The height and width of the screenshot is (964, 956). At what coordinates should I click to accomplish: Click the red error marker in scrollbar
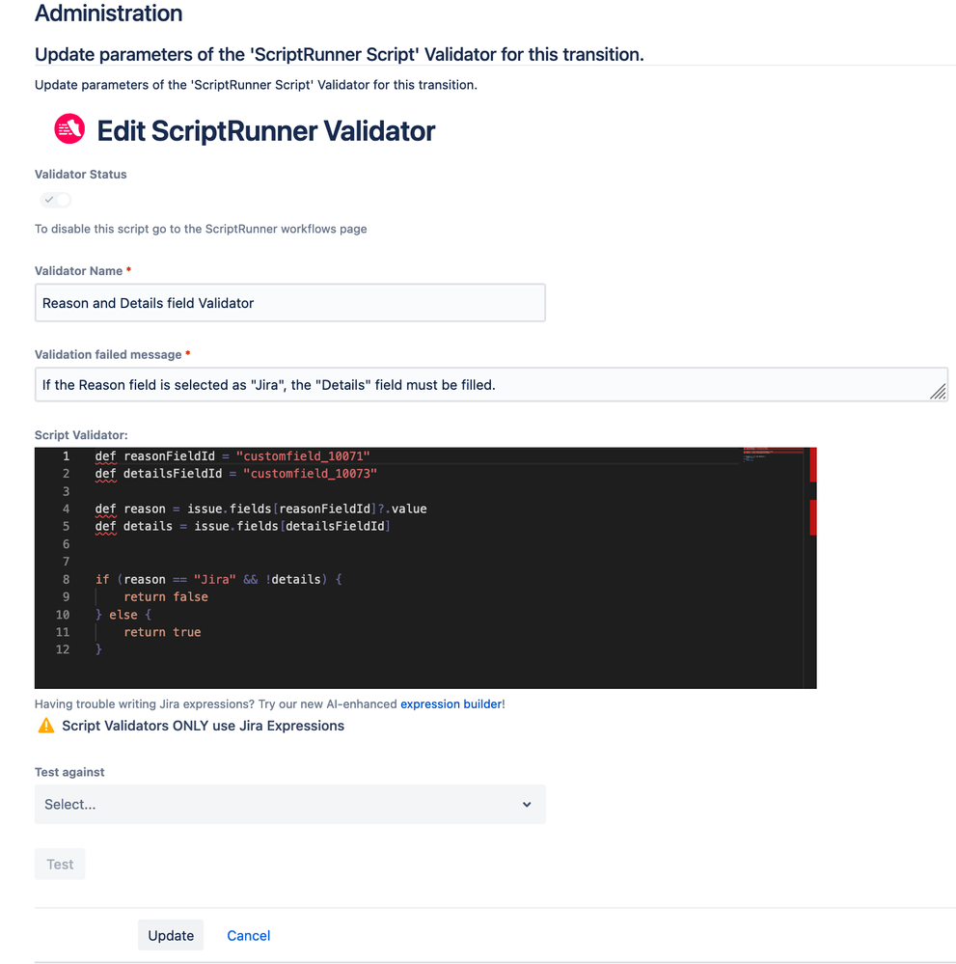click(813, 465)
